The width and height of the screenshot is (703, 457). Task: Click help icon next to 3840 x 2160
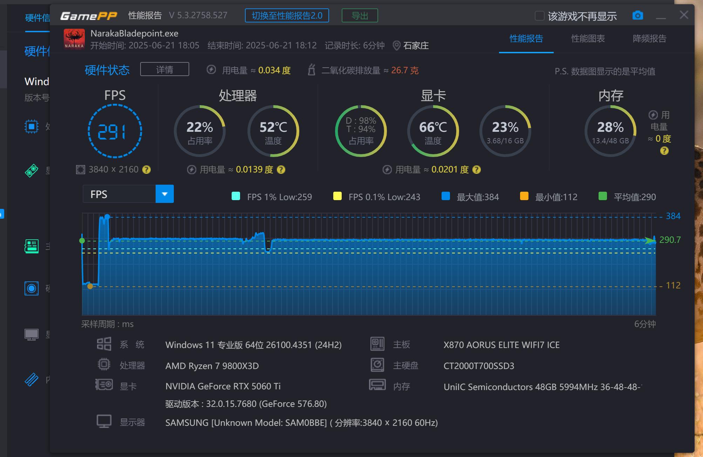(x=146, y=170)
